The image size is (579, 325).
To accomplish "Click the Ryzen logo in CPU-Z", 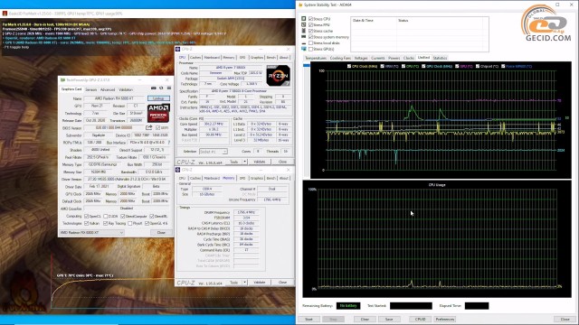I will click(x=278, y=76).
